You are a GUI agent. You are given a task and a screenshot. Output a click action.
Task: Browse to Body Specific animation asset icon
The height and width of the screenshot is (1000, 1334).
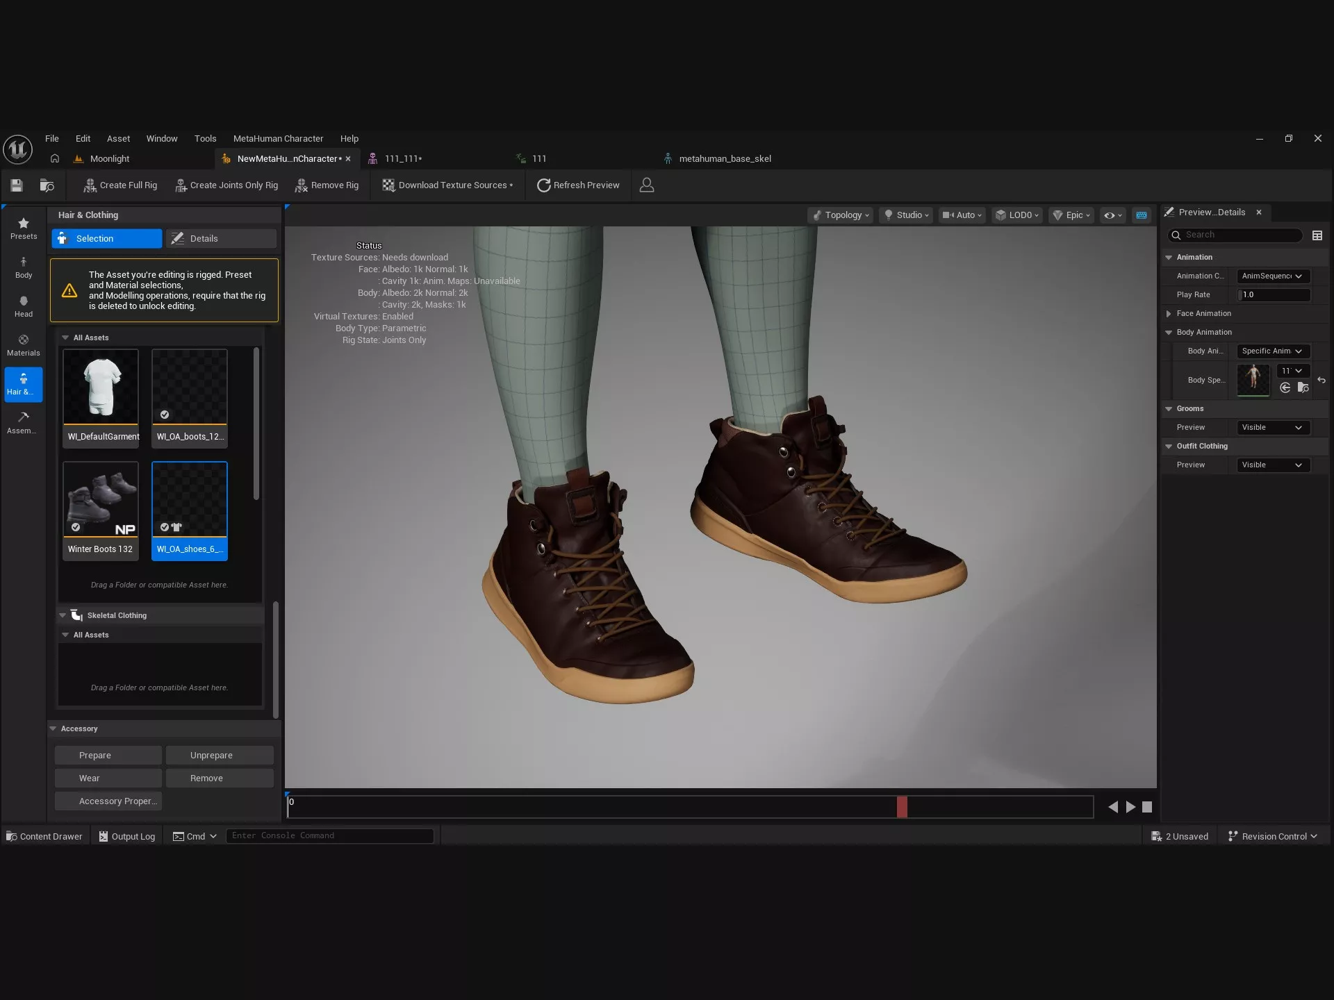[1303, 387]
